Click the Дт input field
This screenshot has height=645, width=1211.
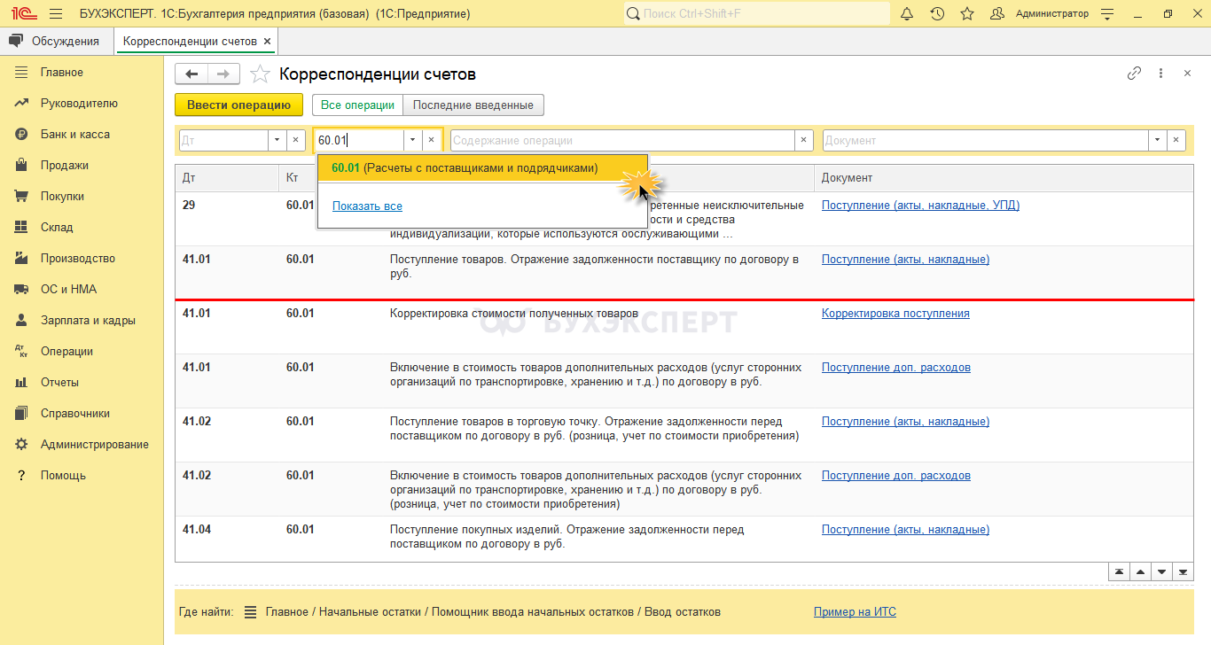(x=223, y=140)
